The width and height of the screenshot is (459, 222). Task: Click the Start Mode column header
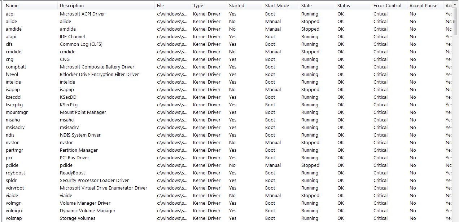tap(281, 5)
